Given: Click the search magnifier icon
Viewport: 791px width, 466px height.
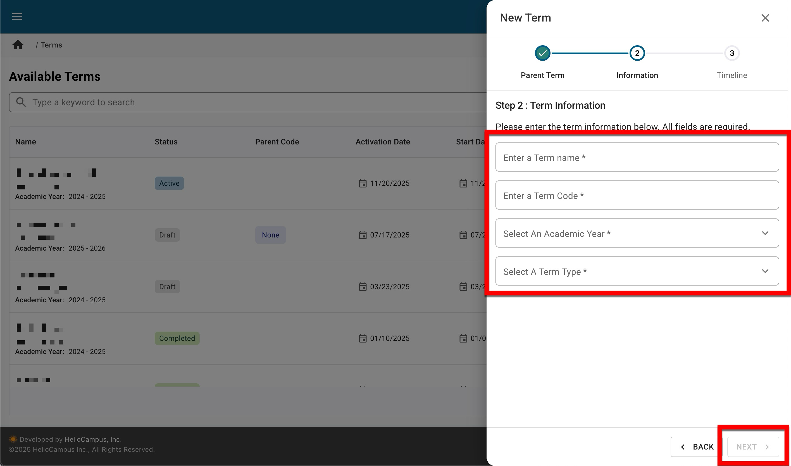Looking at the screenshot, I should pos(21,102).
